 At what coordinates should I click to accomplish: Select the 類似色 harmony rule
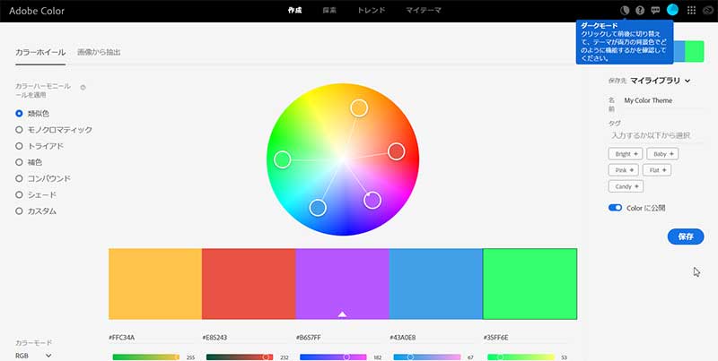32,114
